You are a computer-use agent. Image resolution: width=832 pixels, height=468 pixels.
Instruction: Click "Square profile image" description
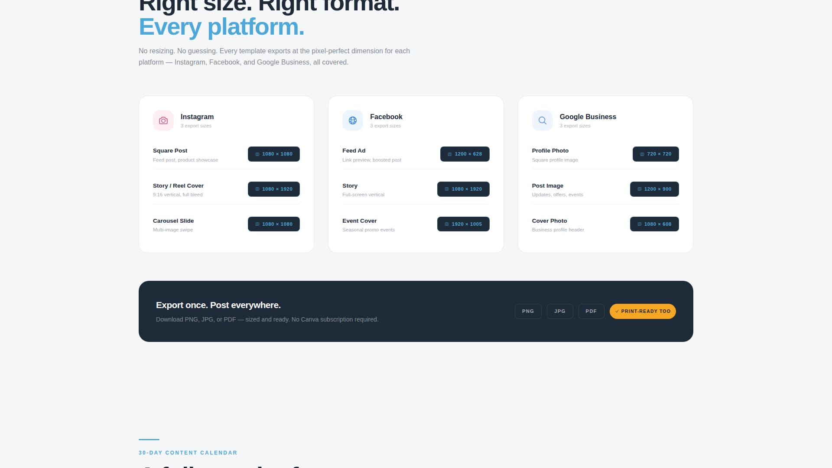(555, 160)
